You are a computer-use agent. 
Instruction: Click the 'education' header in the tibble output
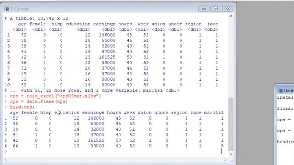(78, 24)
